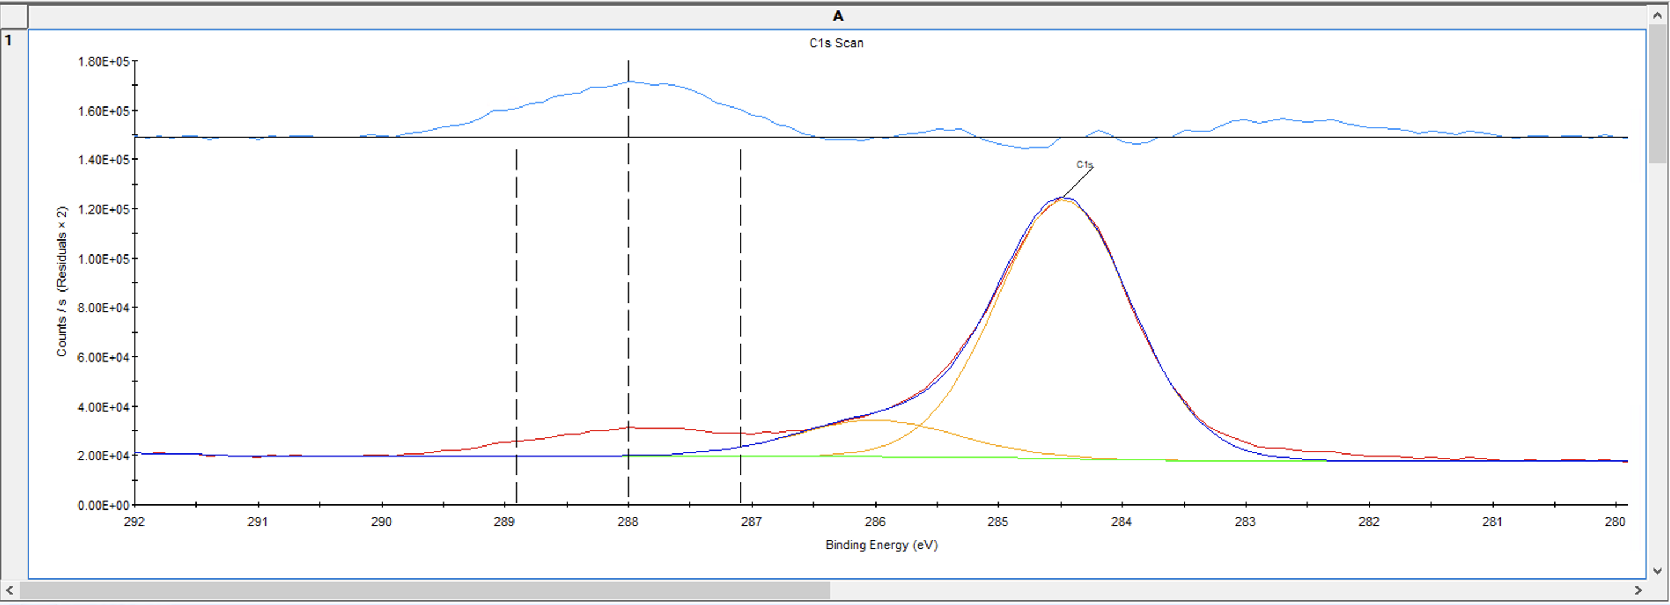Image resolution: width=1670 pixels, height=605 pixels.
Task: Select the 'Binding Energy (eV)' axis title
Action: coord(881,545)
